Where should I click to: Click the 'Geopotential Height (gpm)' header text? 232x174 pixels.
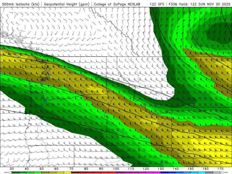[x=67, y=4]
